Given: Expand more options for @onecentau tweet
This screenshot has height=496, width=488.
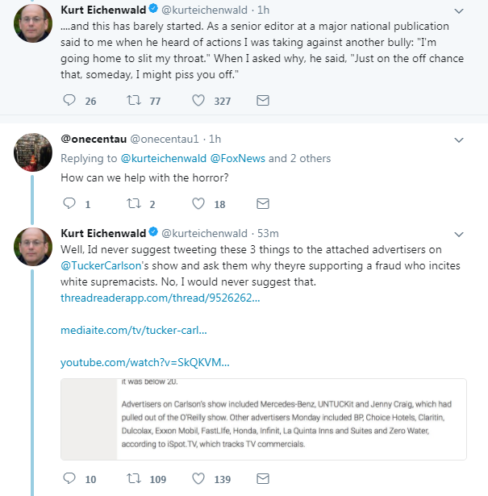Looking at the screenshot, I should [459, 140].
